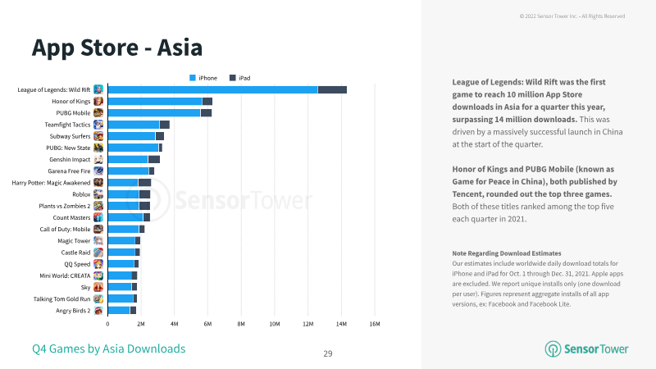The image size is (656, 369).
Task: Click the Genshin Impact game icon
Action: (x=98, y=159)
